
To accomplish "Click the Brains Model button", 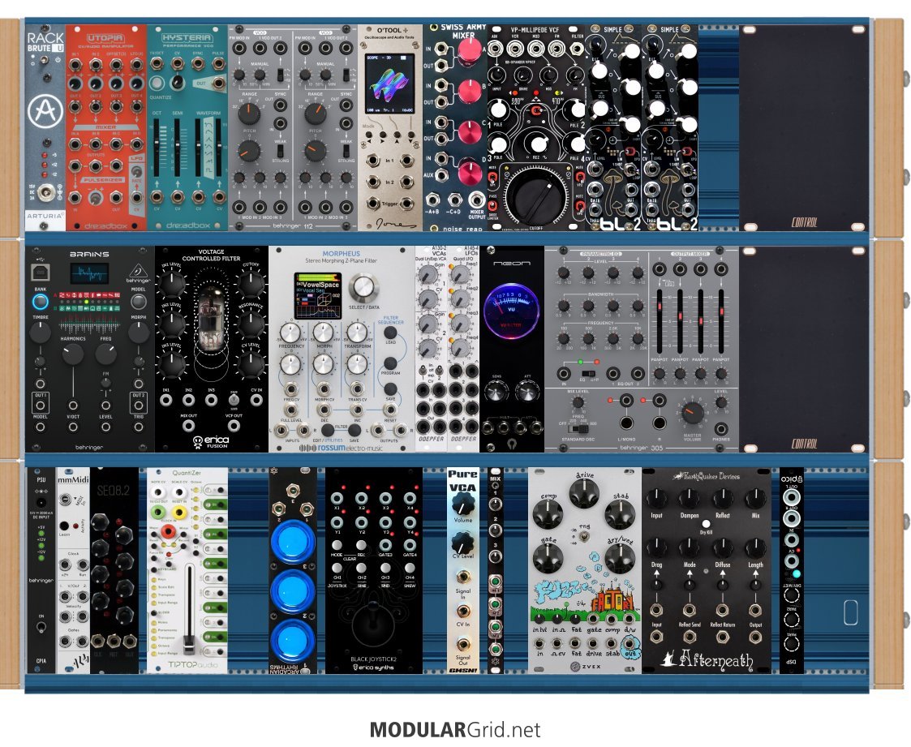I will 138,302.
